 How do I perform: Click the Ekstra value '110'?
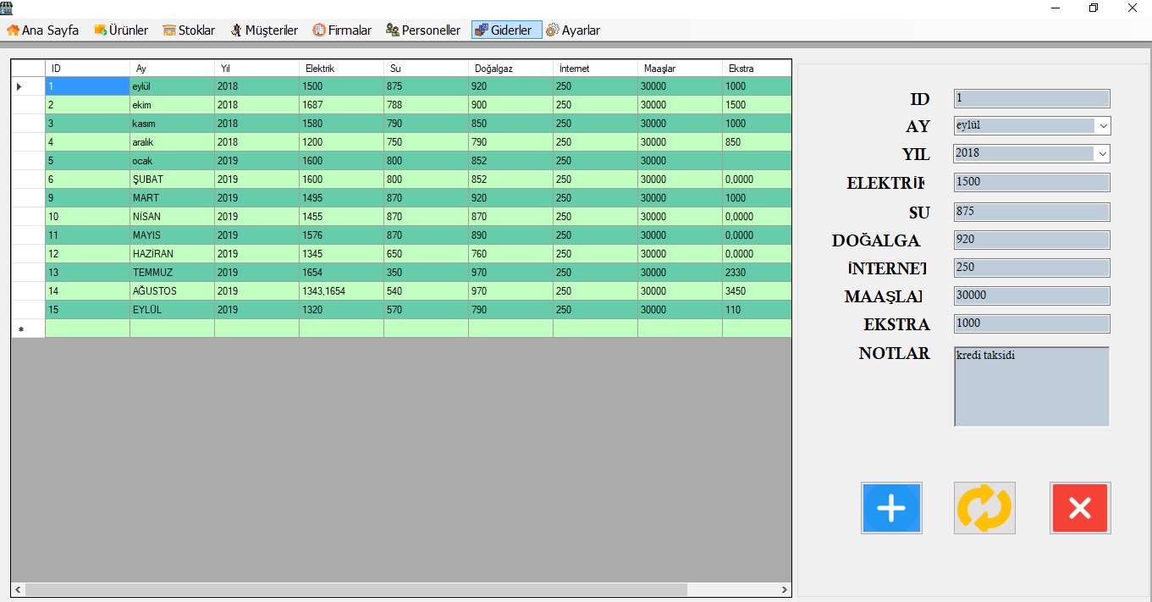pos(757,310)
